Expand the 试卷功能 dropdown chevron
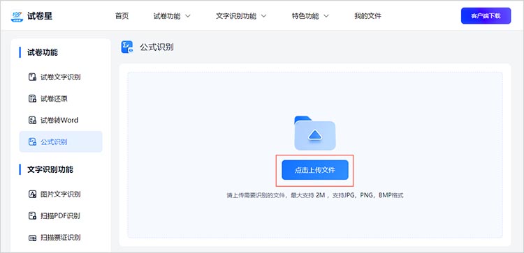The image size is (524, 253). pos(187,16)
